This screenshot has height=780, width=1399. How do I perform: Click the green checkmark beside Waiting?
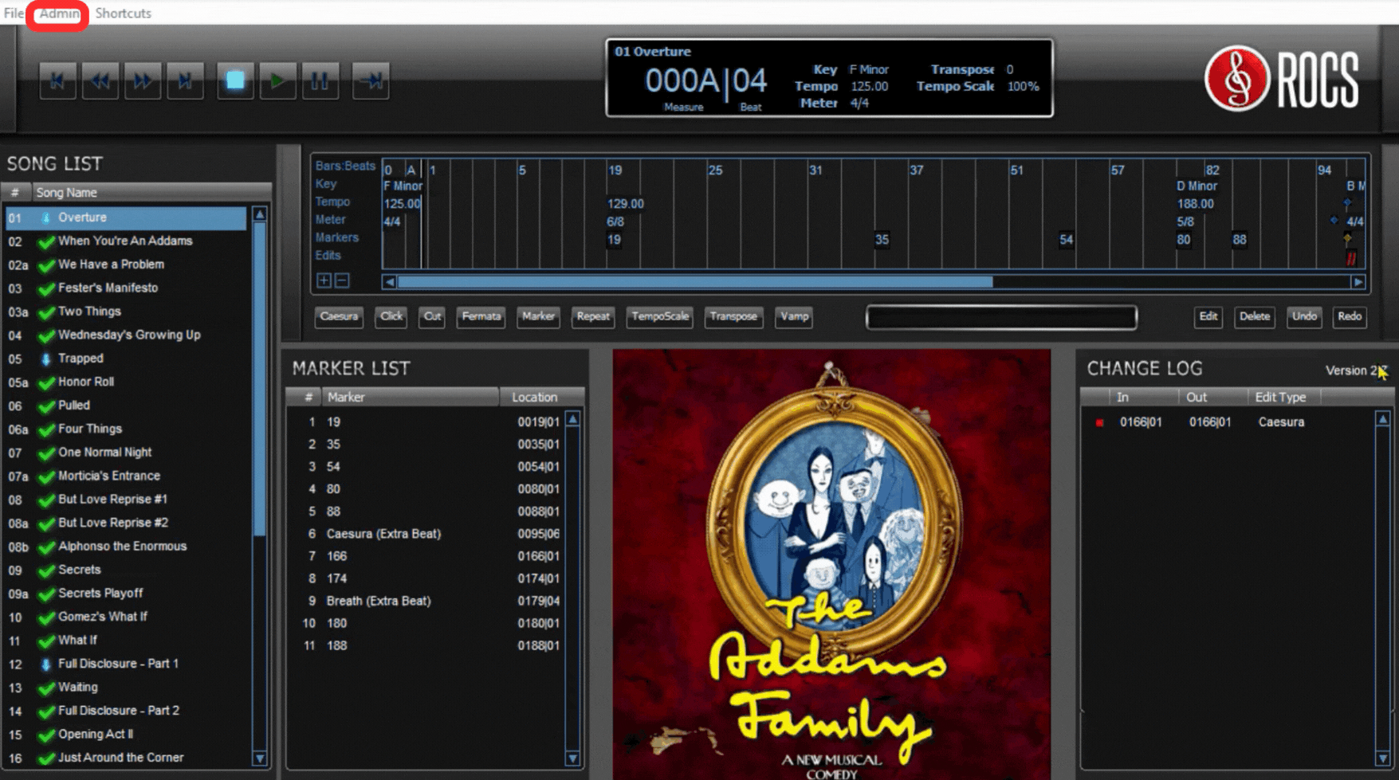point(46,688)
